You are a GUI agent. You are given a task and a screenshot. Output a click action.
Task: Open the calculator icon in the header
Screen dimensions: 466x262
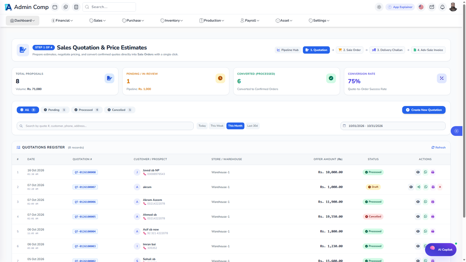tap(76, 7)
